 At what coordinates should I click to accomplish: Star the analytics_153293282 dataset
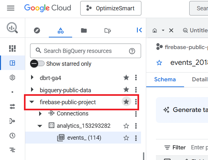point(126,126)
